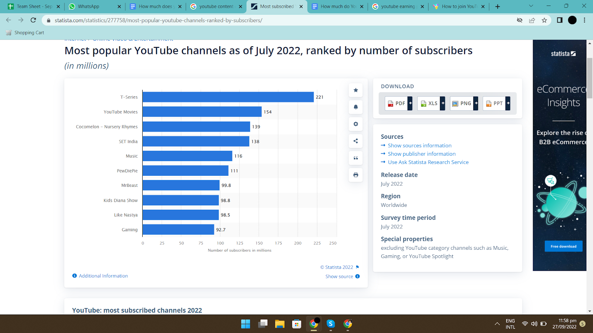Switch to the 'How much does' tab
Viewport: 593px width, 333px height.
(155, 6)
